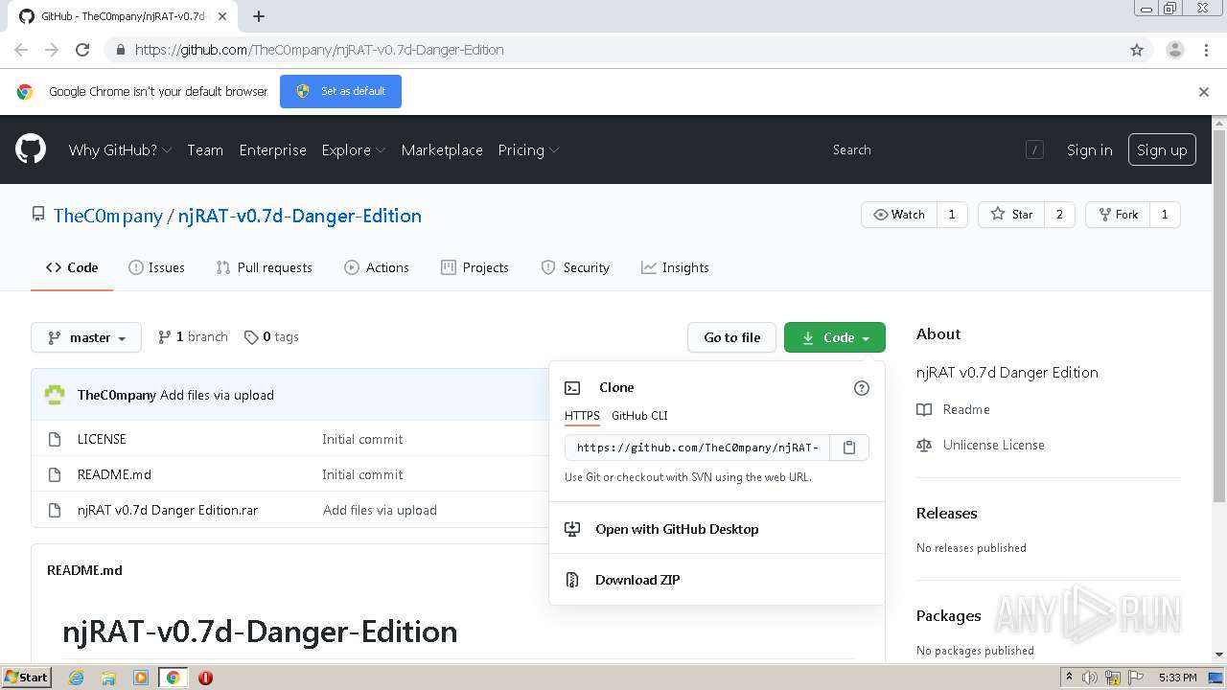This screenshot has height=690, width=1227.
Task: Show hidden system tray icons
Action: tap(1070, 678)
